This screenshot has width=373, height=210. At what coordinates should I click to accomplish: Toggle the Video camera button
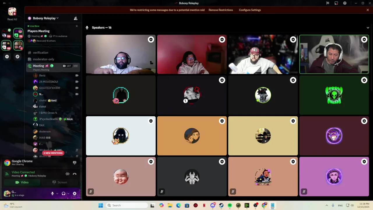pos(22,182)
